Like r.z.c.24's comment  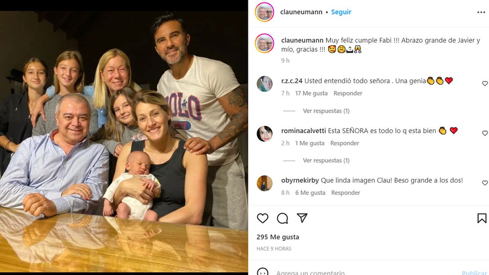pos(485,84)
